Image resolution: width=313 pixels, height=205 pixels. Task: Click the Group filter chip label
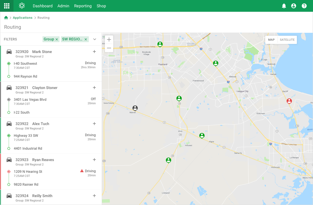tap(49, 39)
